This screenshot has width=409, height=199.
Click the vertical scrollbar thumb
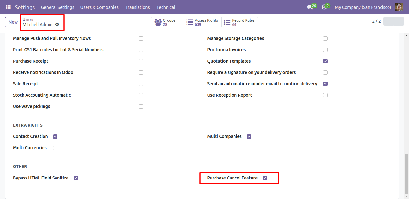[x=406, y=174]
